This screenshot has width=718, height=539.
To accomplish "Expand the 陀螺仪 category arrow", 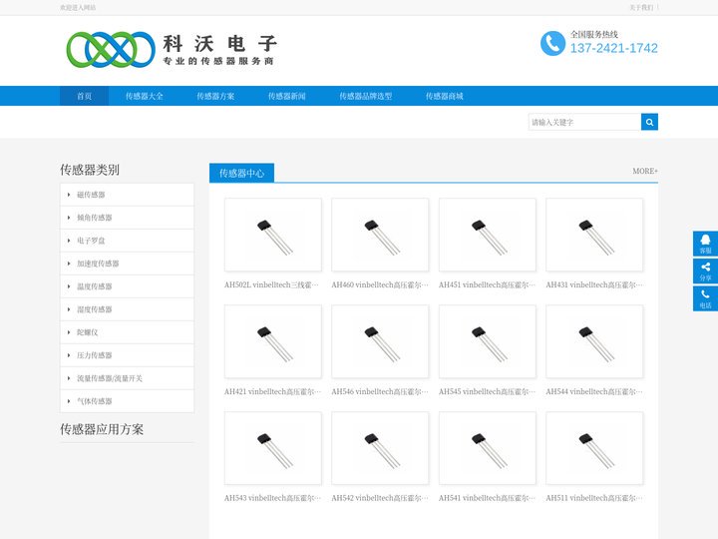I will click(69, 332).
